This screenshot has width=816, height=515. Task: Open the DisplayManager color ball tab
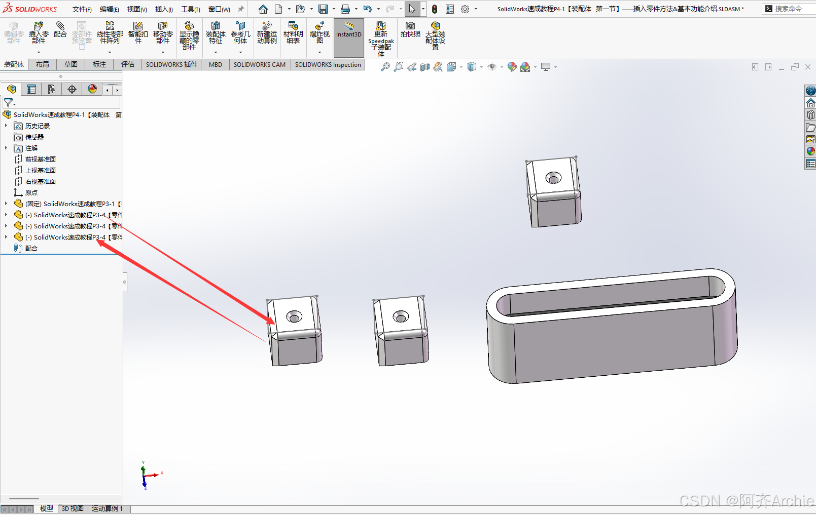click(92, 89)
